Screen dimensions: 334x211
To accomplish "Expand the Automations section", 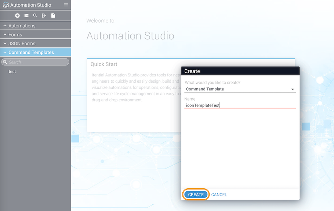I will (35, 26).
